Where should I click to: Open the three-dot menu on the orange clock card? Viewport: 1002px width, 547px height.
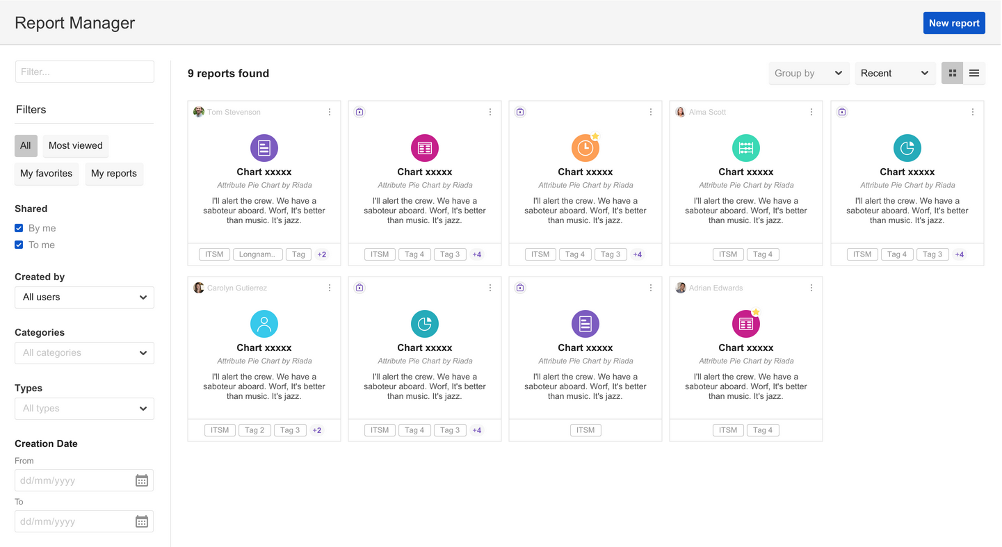[651, 112]
